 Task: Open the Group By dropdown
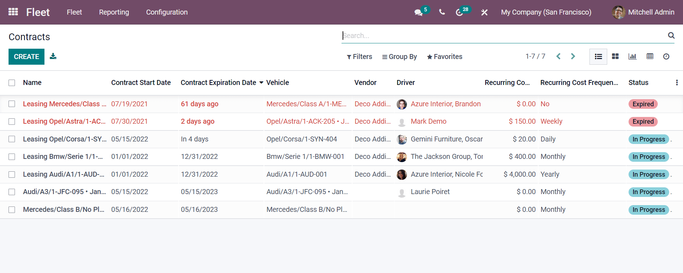pyautogui.click(x=399, y=57)
